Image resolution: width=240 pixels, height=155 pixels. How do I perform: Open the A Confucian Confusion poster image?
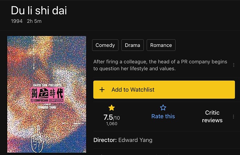click(x=47, y=94)
